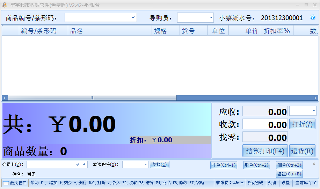The image size is (320, 189).
Task: Click checkmark icon in member card field
Action: tap(78, 164)
